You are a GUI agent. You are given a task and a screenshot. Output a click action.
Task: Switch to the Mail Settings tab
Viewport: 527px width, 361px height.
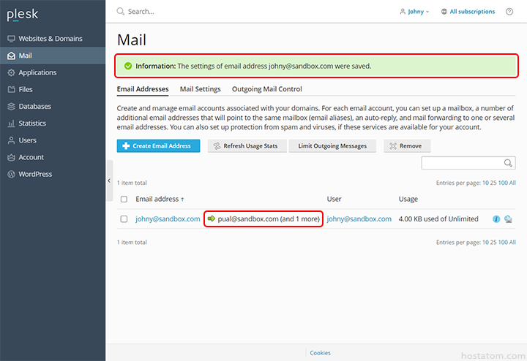[x=200, y=89]
